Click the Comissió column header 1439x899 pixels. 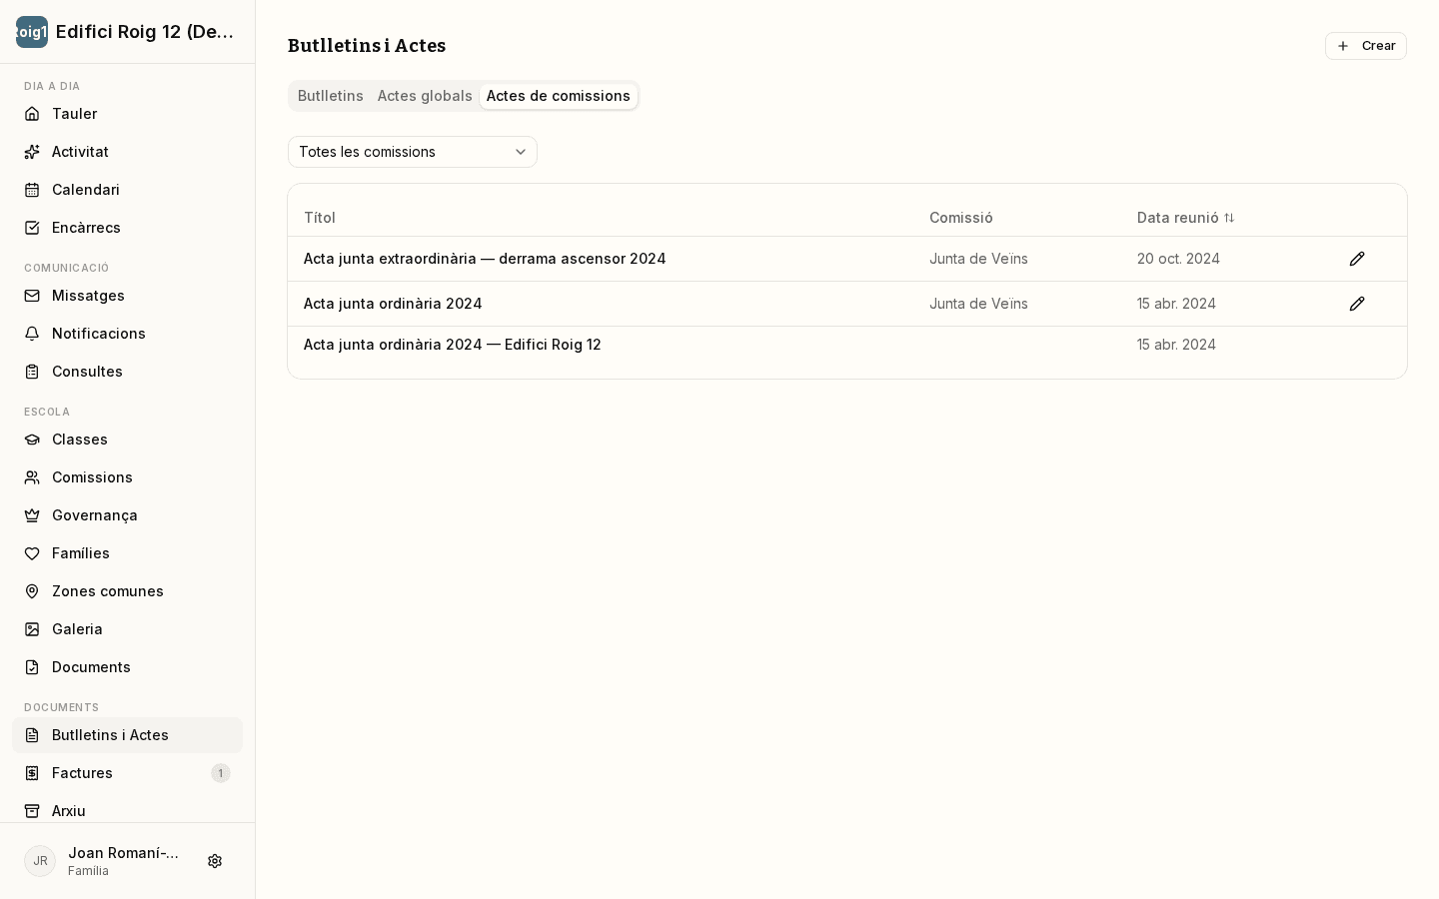pos(961,218)
